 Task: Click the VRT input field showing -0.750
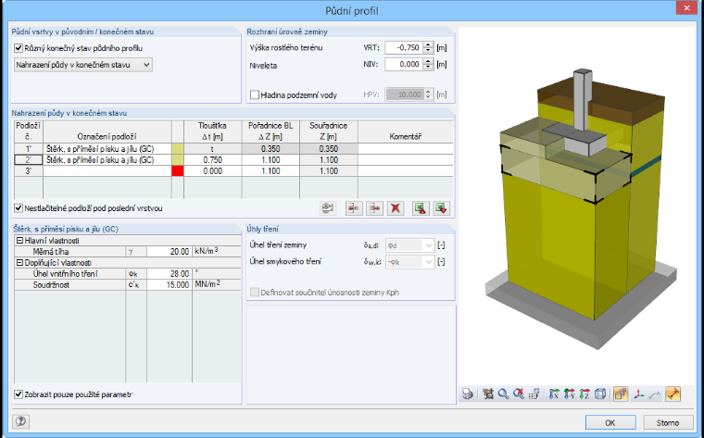(x=404, y=47)
